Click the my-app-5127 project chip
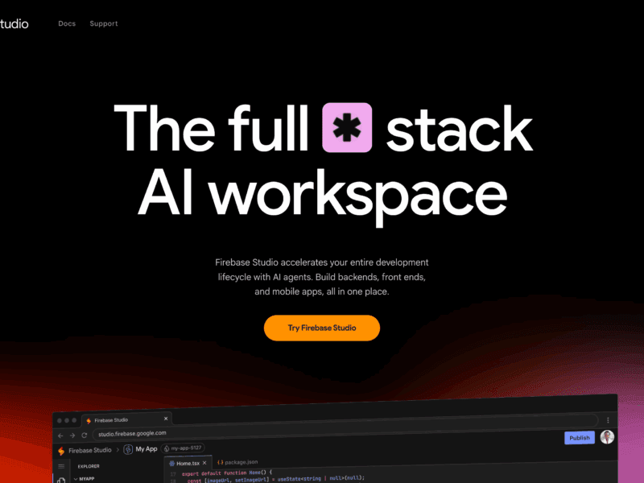The width and height of the screenshot is (644, 483). click(183, 448)
